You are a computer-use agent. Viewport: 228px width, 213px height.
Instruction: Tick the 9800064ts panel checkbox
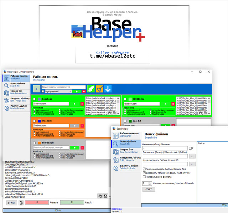click(x=125, y=99)
